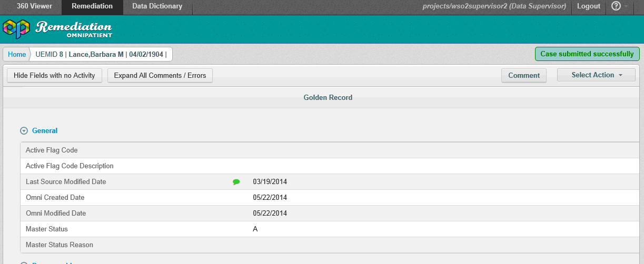Click the wso2supervisor2 Data Supervisor user label
This screenshot has width=644, height=264.
(x=494, y=6)
